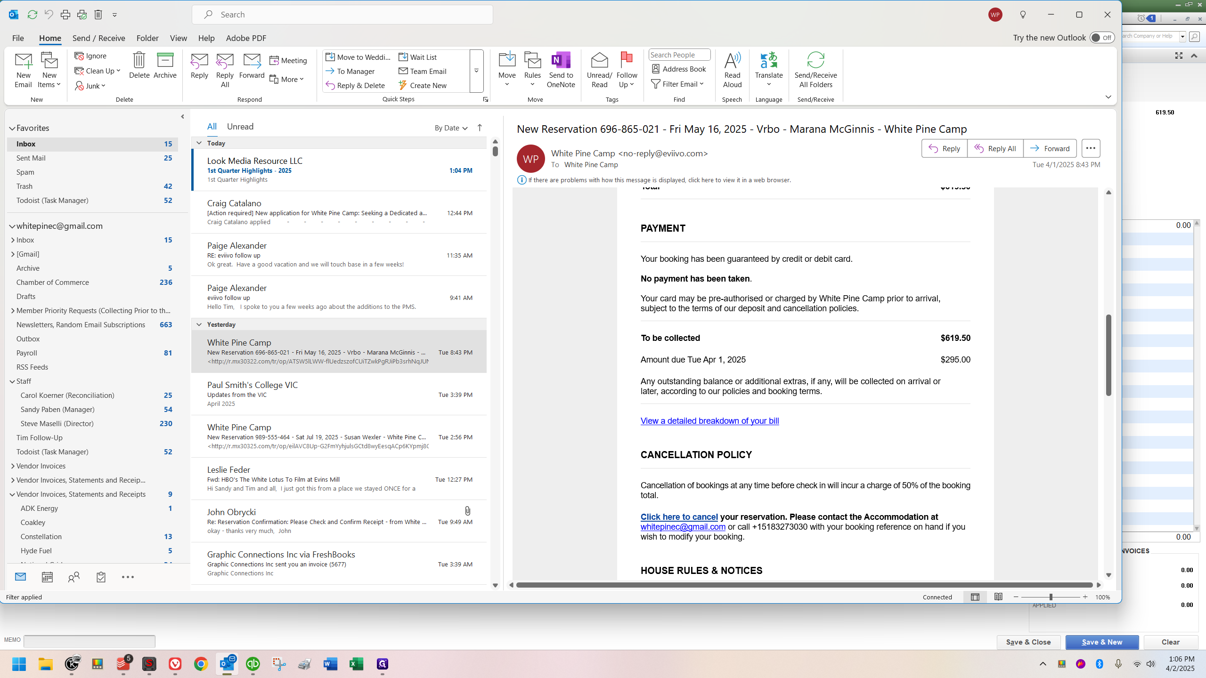Click the Click here to cancel link
This screenshot has width=1206, height=678.
(x=679, y=517)
